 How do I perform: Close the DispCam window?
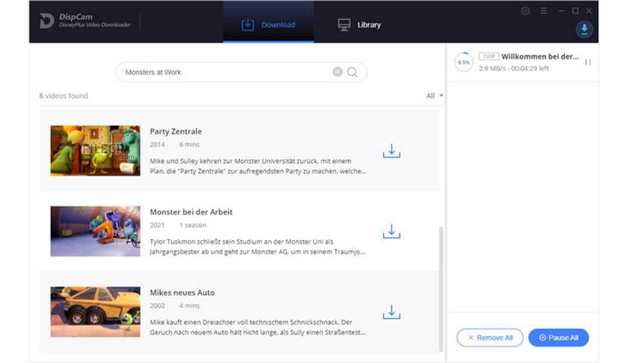click(589, 10)
